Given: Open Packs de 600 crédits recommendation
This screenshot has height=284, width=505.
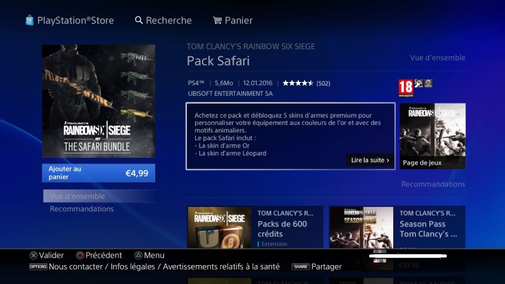Looking at the screenshot, I should (255, 227).
